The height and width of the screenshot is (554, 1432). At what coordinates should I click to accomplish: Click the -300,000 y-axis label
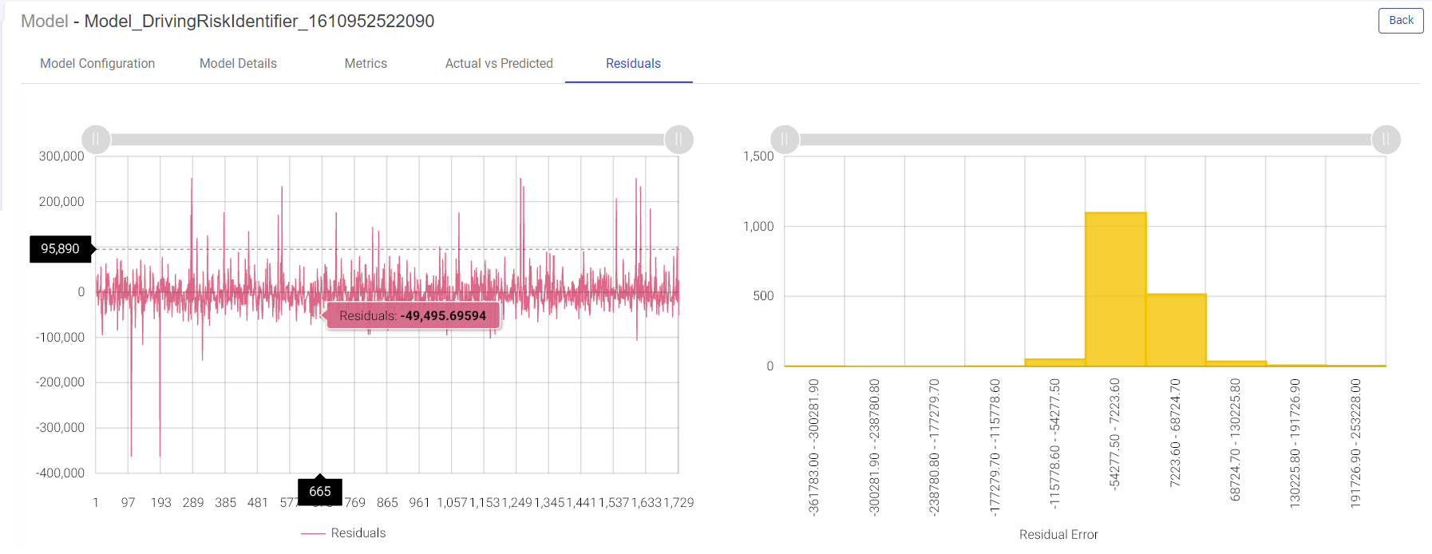60,428
